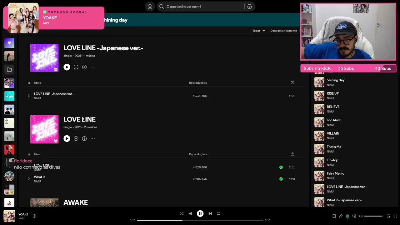This screenshot has width=400, height=225.
Task: Click duration clock header in first tracklist
Action: [292, 83]
